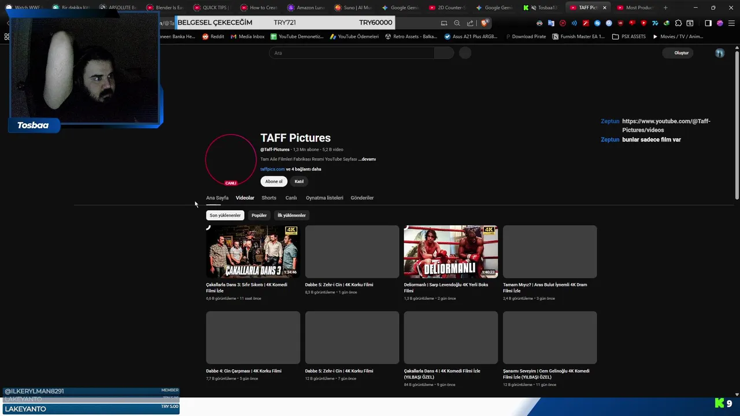
Task: Click the share page icon in address bar
Action: [470, 23]
